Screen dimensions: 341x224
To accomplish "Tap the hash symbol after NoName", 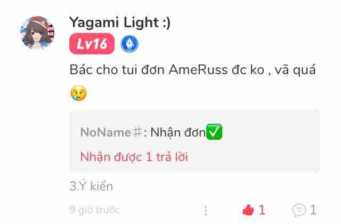I will coord(137,132).
